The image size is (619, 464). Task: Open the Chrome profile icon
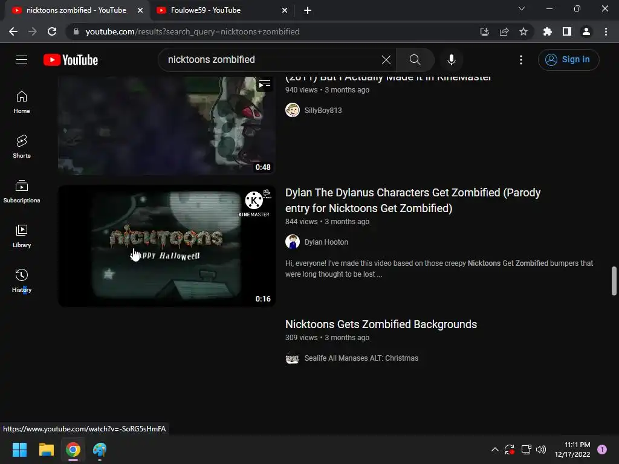pos(586,31)
